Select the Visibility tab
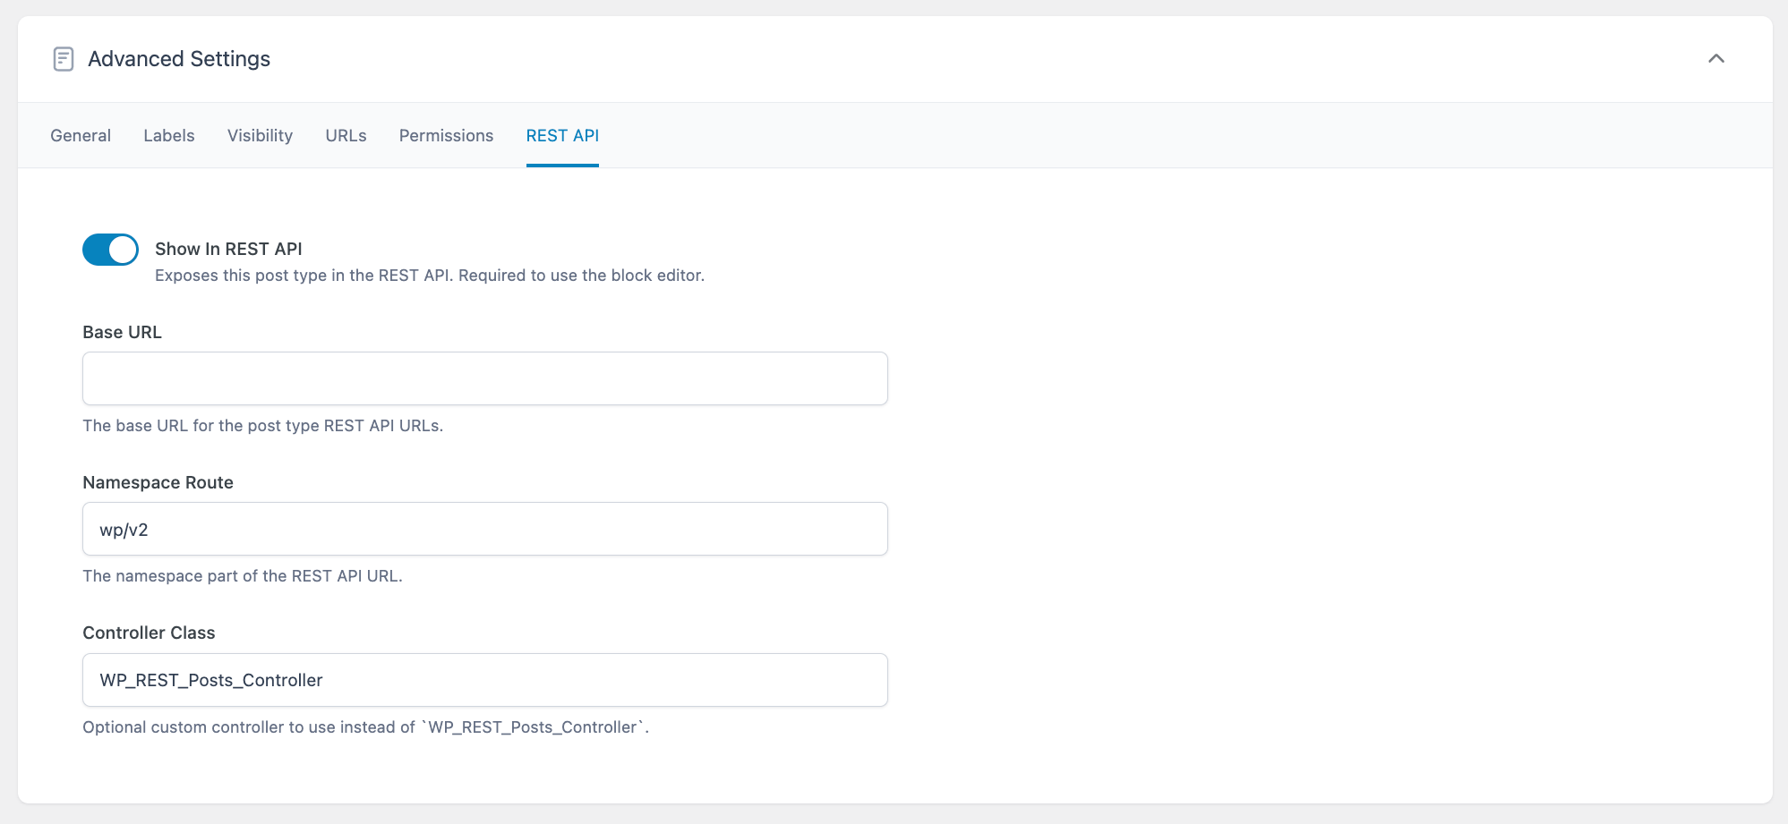This screenshot has width=1788, height=824. [260, 135]
